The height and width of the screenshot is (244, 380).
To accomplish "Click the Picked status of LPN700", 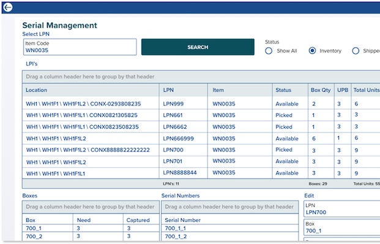I will [284, 150].
